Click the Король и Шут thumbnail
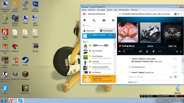Image resolution: width=184 pixels, height=103 pixels. [x=172, y=33]
